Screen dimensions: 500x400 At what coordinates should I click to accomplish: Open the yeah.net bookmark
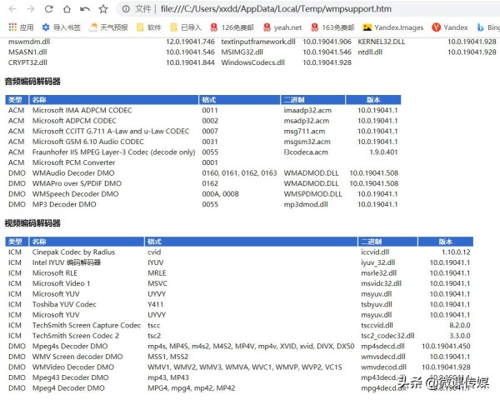pyautogui.click(x=282, y=27)
